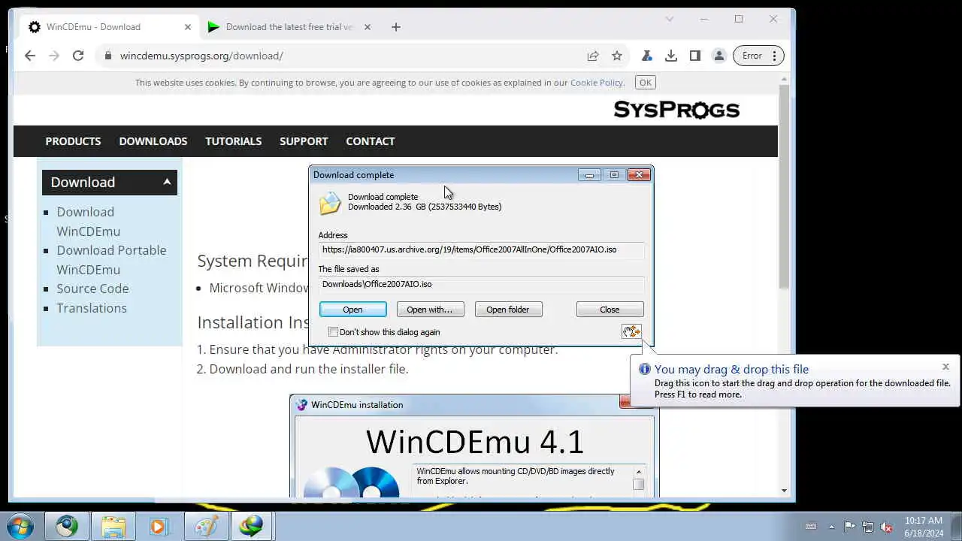This screenshot has width=962, height=541.
Task: Click the folder icon in download dialog
Action: 330,203
